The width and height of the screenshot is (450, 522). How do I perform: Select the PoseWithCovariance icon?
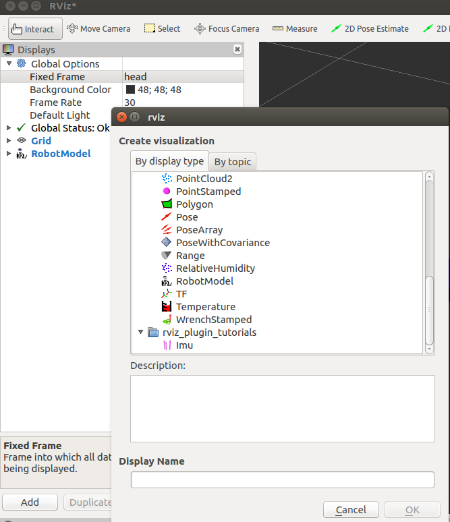[167, 242]
